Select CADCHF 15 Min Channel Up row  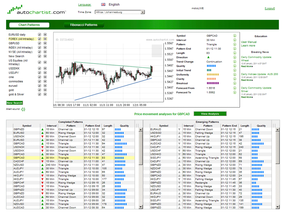click(71, 161)
